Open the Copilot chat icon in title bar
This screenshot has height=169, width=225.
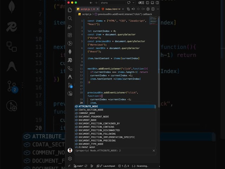click(129, 3)
